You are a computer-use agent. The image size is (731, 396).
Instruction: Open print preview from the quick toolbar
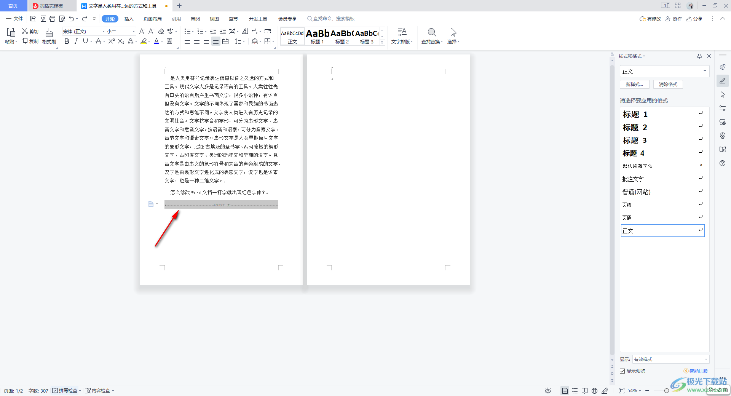62,19
